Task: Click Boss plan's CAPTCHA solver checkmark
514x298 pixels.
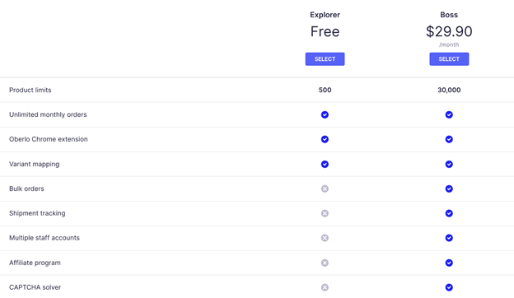Action: [449, 287]
